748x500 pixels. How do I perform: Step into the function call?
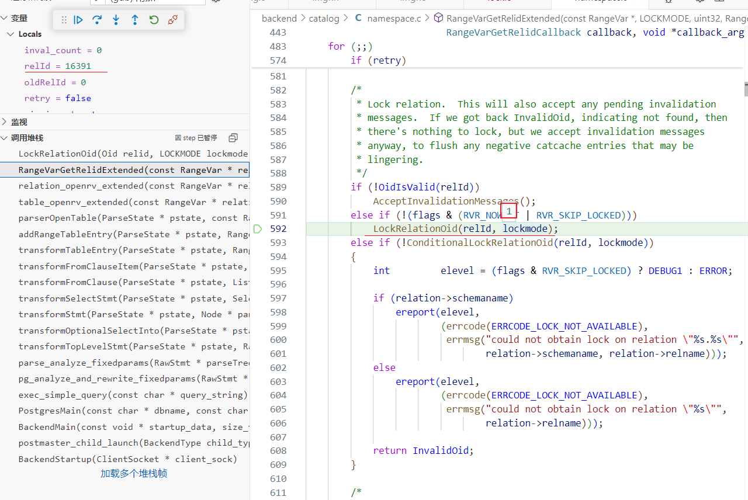coord(116,20)
